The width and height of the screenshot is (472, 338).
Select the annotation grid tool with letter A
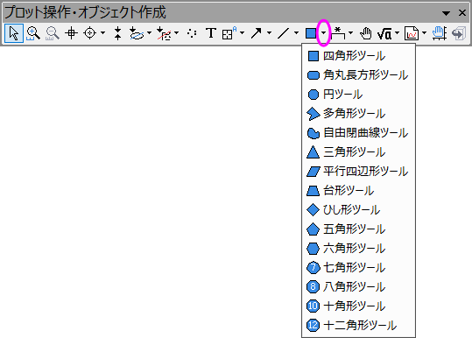click(x=229, y=33)
